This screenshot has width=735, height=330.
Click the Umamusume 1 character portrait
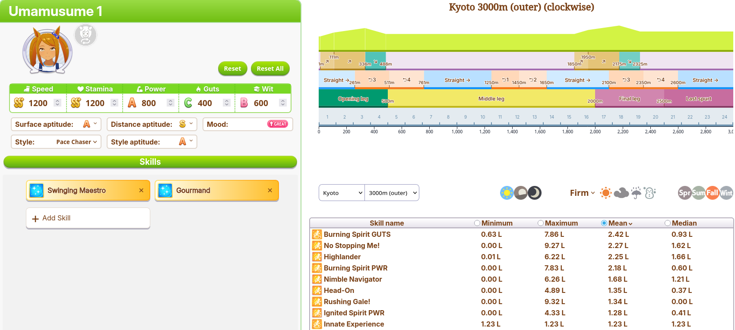point(48,50)
